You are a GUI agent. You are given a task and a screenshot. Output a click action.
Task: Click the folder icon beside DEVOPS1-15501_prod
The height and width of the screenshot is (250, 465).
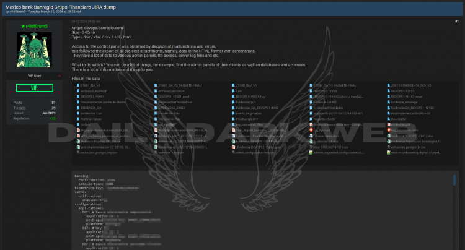pos(156,97)
